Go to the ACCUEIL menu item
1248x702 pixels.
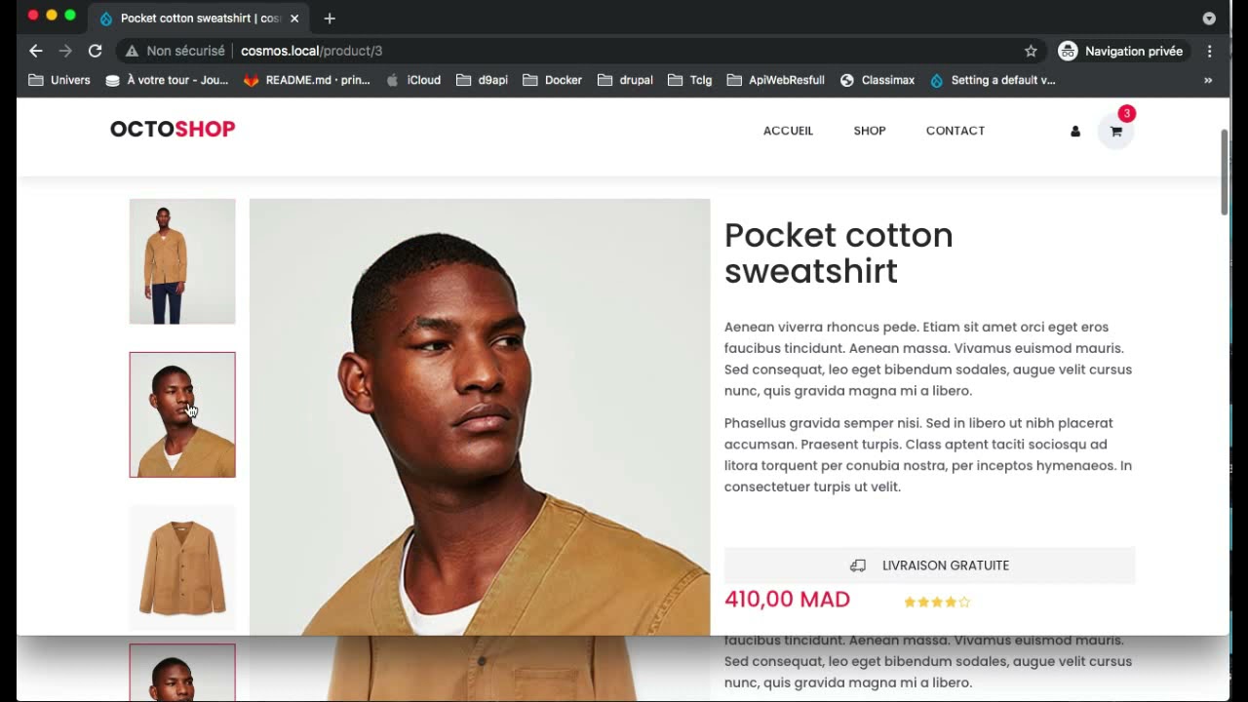pyautogui.click(x=788, y=131)
